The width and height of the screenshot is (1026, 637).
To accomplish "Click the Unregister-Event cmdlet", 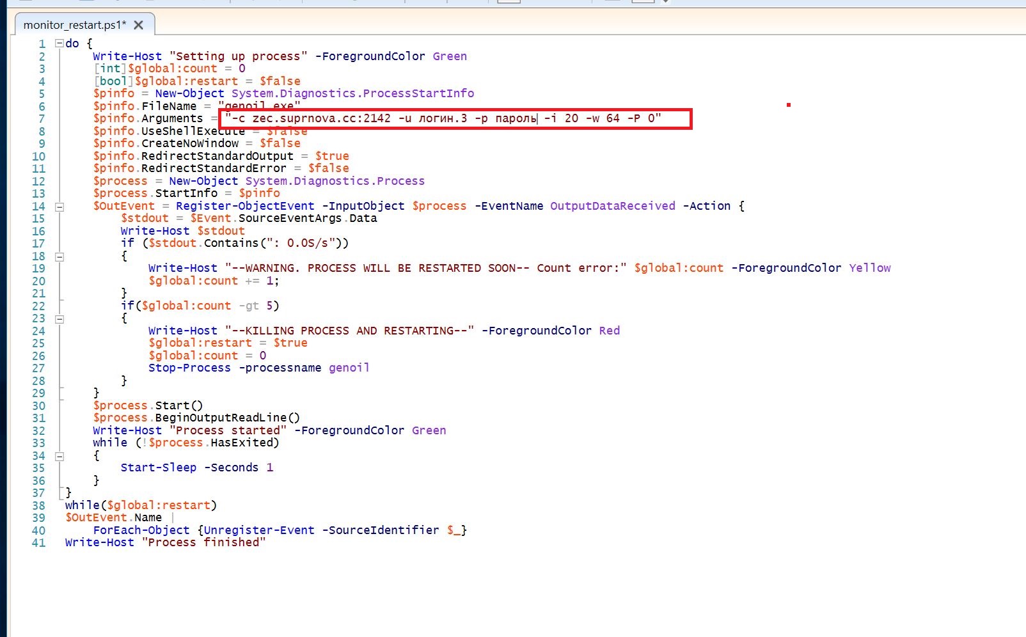I will tap(259, 530).
